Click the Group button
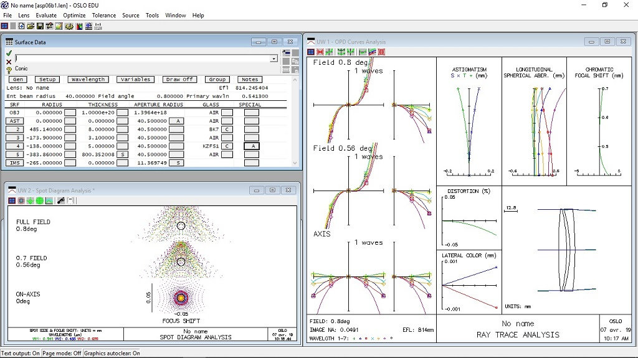 (217, 79)
